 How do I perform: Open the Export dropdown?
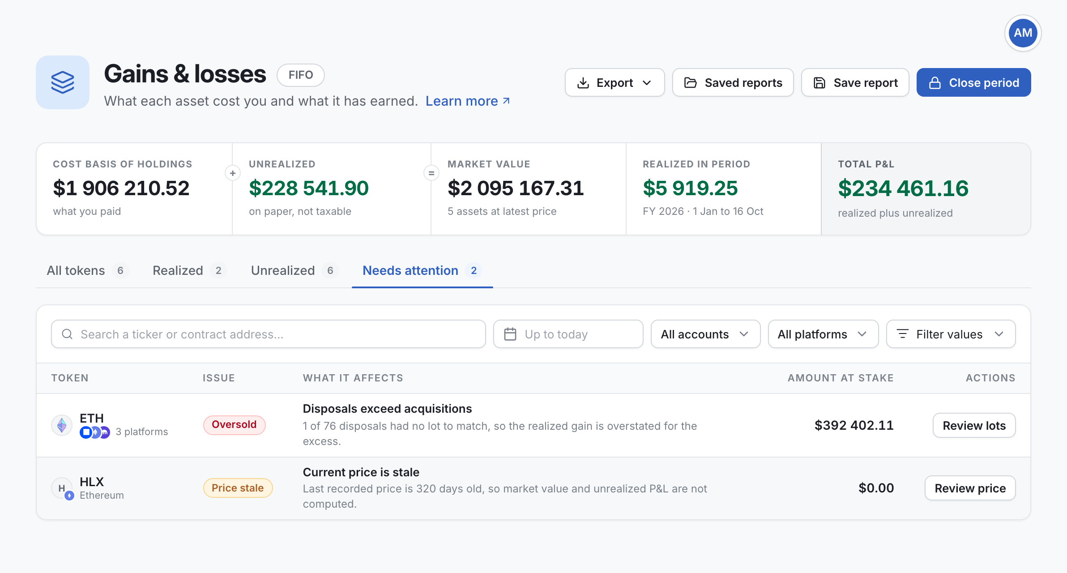615,83
